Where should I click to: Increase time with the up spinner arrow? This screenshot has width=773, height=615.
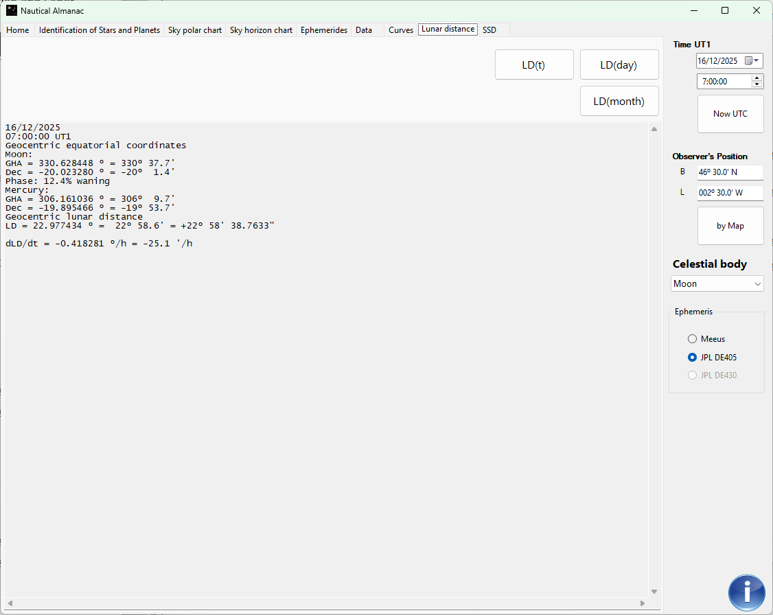pyautogui.click(x=757, y=78)
